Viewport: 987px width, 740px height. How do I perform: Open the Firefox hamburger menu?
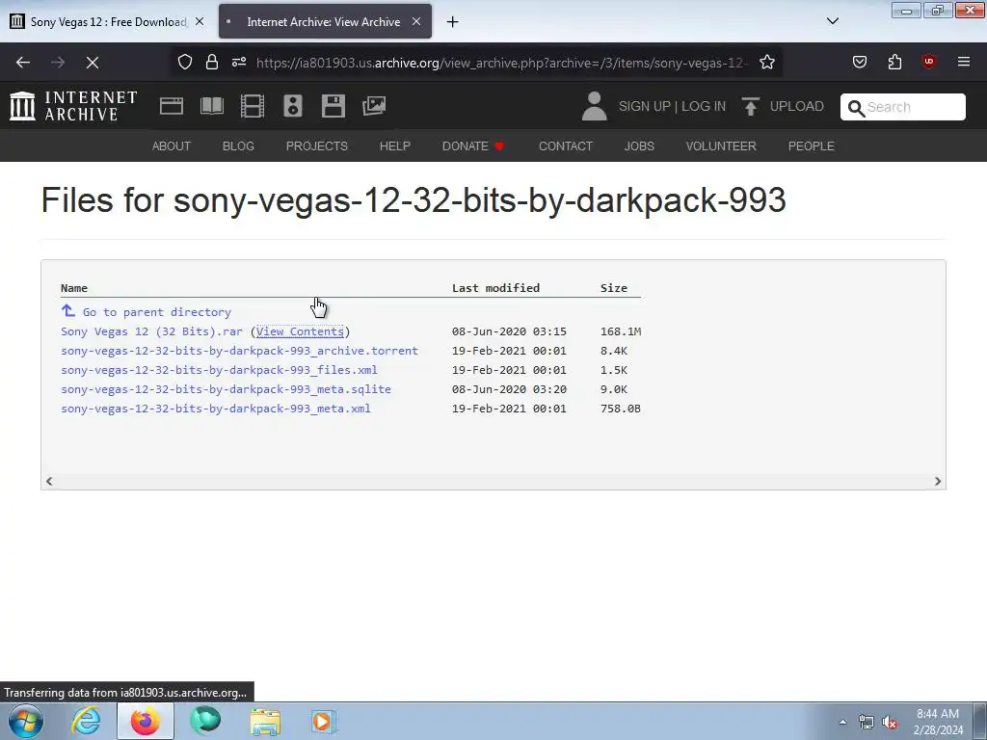pos(963,62)
